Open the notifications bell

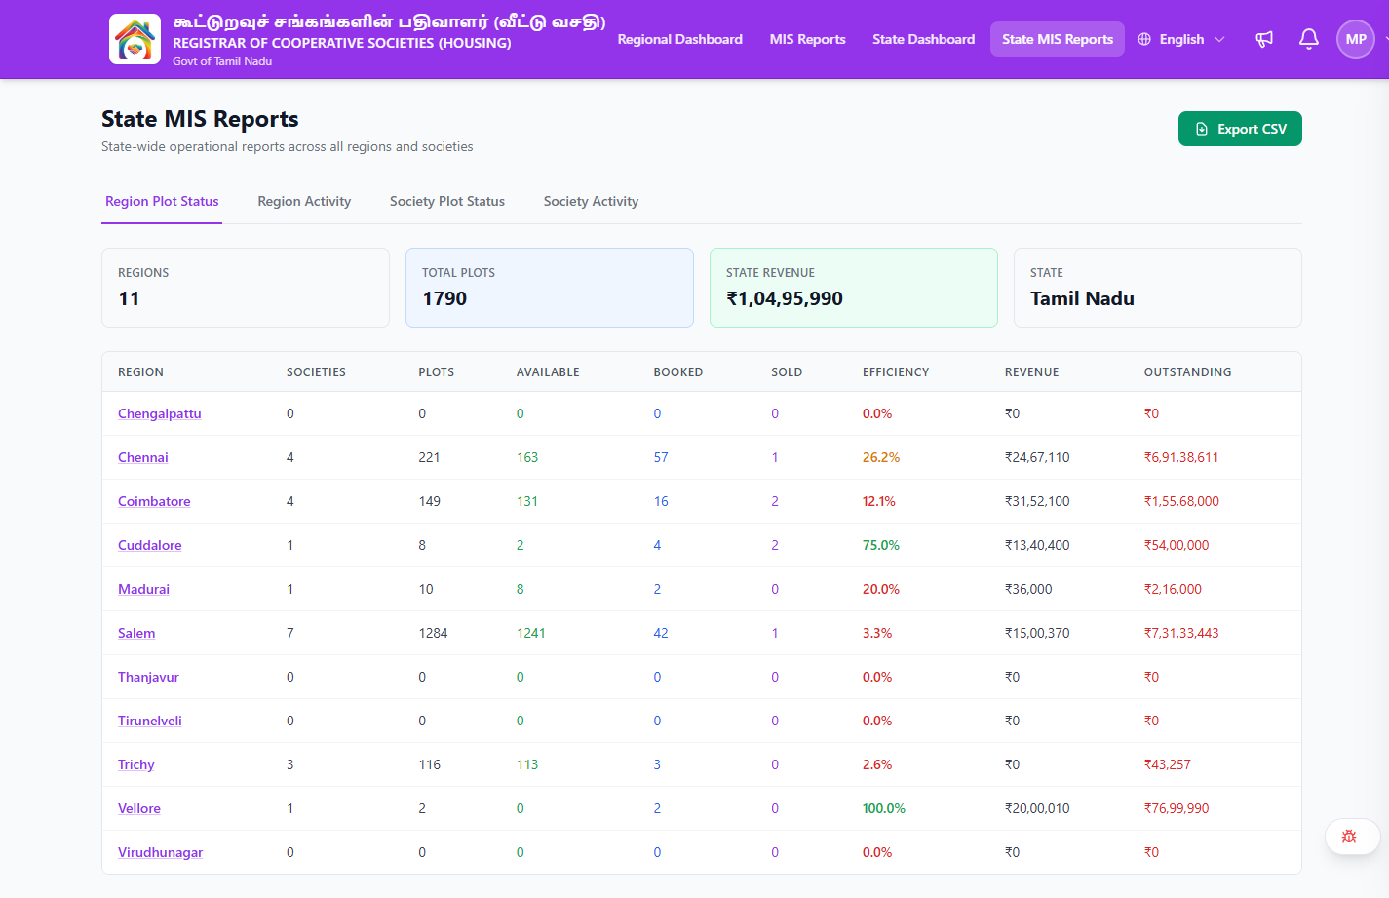[1309, 39]
